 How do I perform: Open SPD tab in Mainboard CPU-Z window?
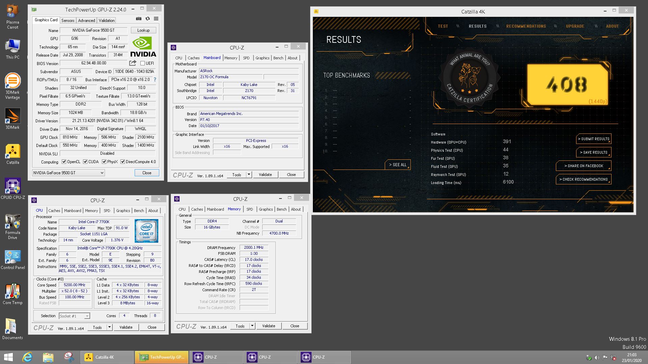(246, 58)
